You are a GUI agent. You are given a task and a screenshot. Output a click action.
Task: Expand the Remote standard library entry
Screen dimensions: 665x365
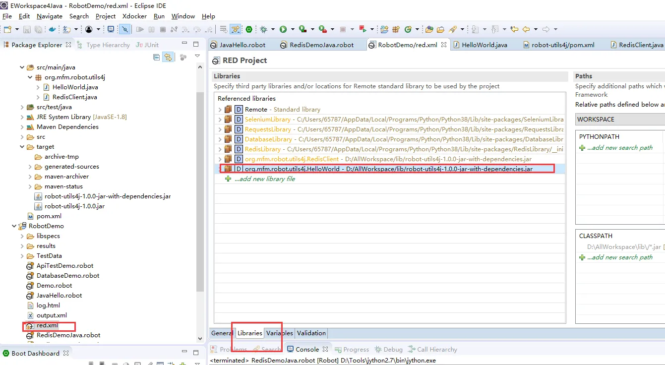click(x=220, y=110)
